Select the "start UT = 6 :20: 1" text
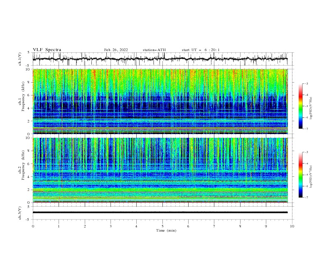 click(x=201, y=50)
